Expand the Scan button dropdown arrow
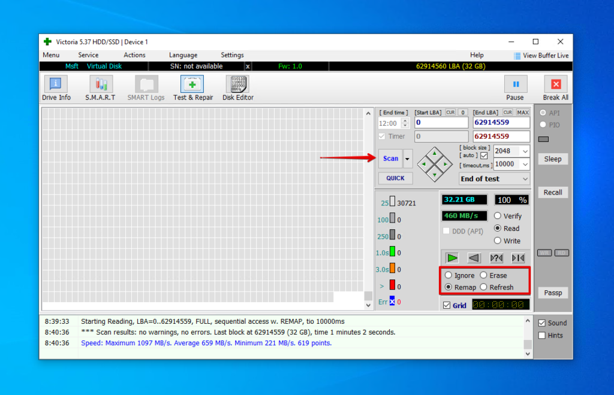Viewport: 614px width, 395px height. 406,159
